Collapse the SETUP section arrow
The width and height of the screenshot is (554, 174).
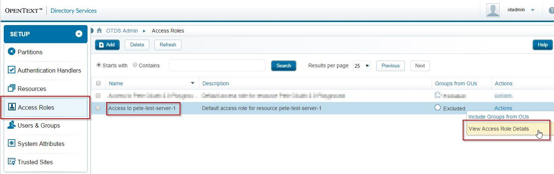[79, 34]
